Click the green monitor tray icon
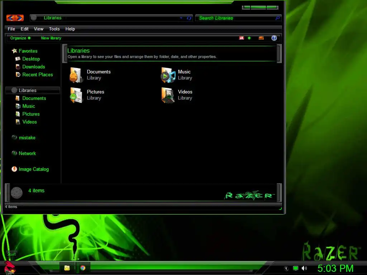Image resolution: width=367 pixels, height=275 pixels. 296,268
